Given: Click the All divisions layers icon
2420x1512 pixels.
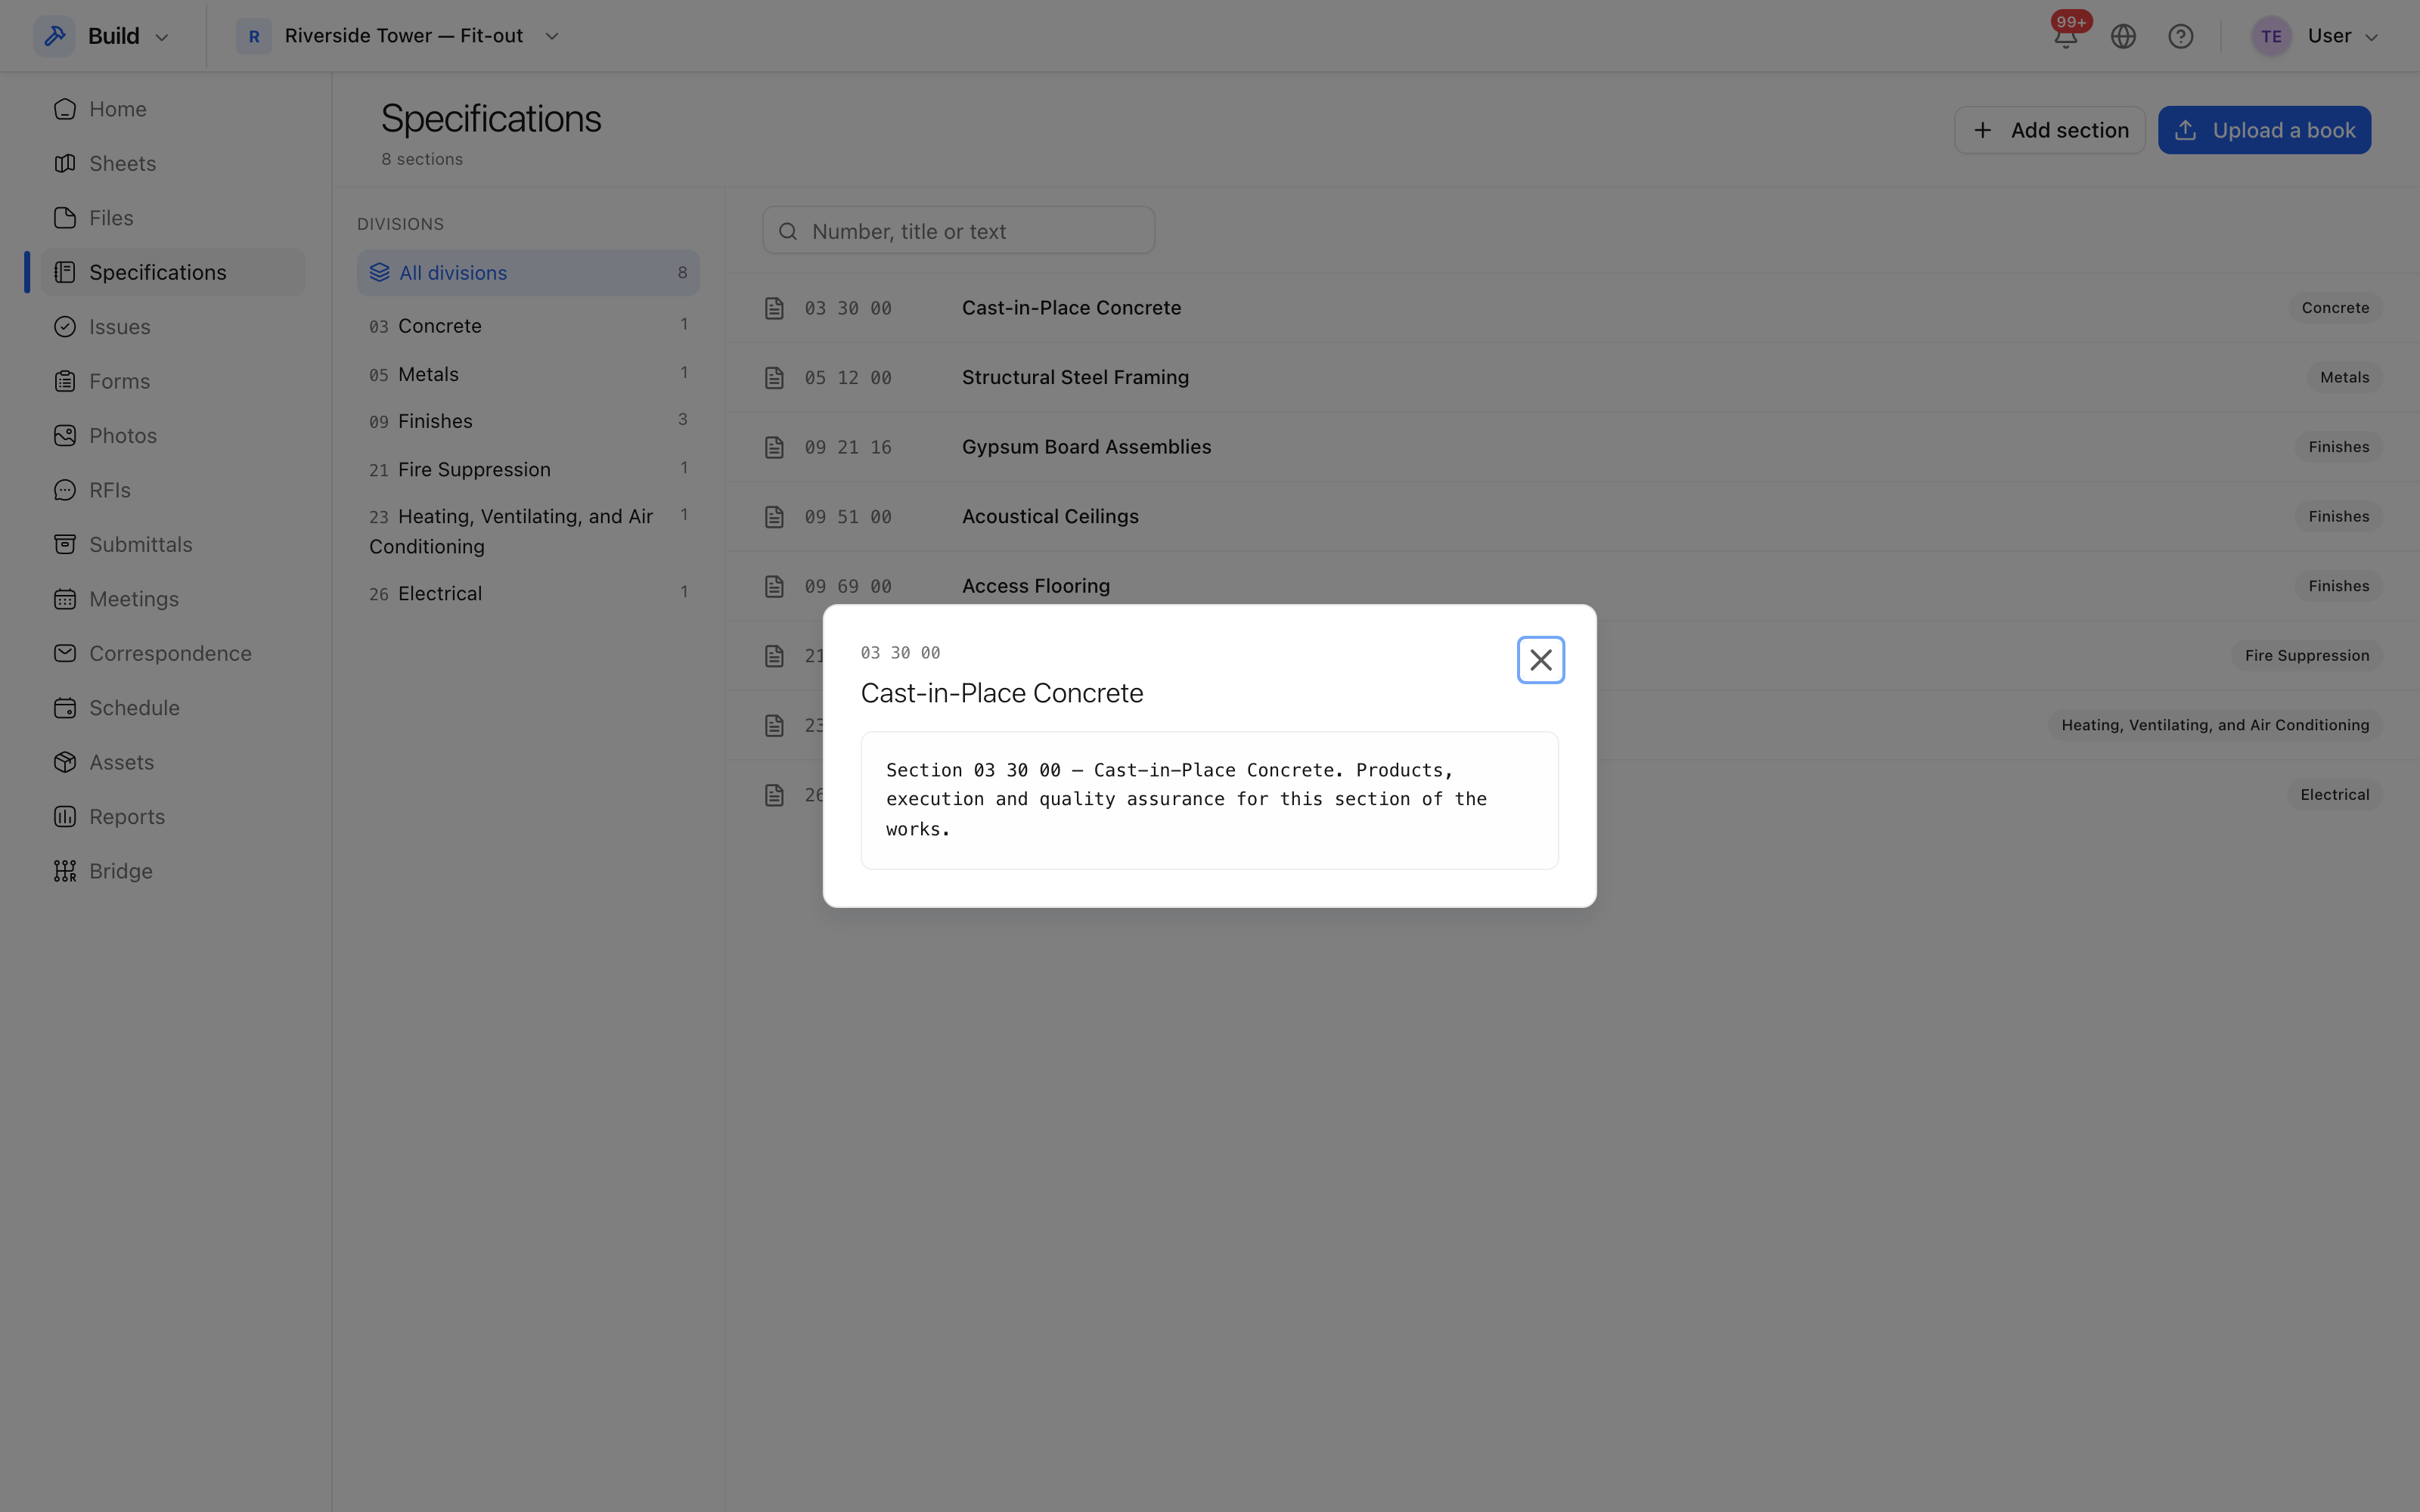Looking at the screenshot, I should [x=379, y=272].
